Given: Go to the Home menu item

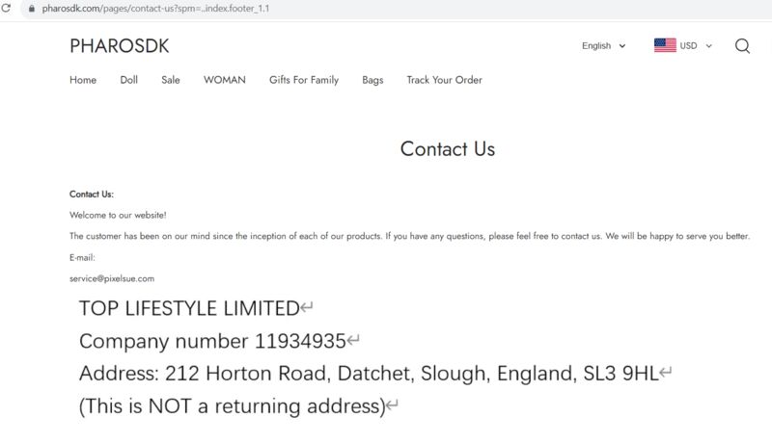Looking at the screenshot, I should tap(83, 80).
